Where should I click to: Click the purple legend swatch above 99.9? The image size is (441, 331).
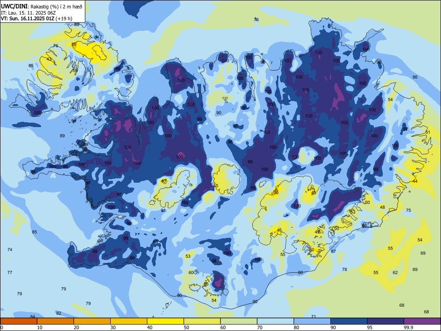[422, 321]
